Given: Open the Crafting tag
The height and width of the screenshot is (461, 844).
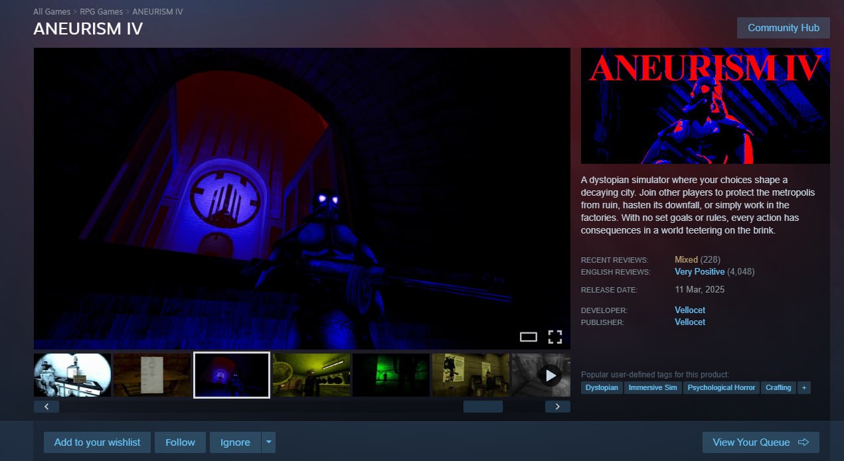Looking at the screenshot, I should click(778, 387).
